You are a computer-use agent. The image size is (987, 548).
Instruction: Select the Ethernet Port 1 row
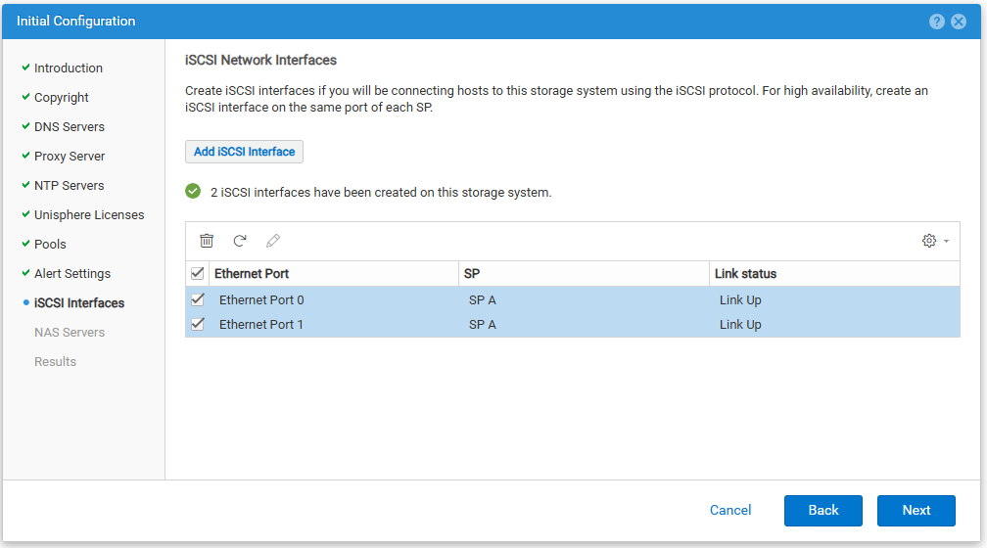573,325
